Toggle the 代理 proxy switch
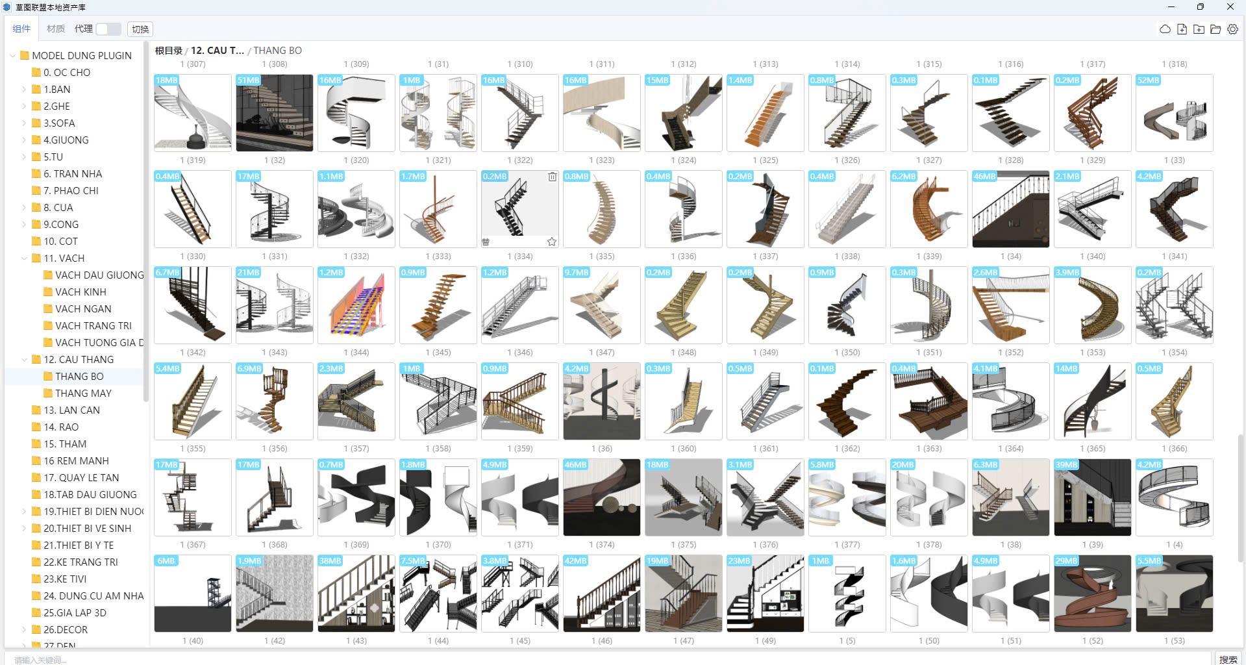 [x=108, y=29]
